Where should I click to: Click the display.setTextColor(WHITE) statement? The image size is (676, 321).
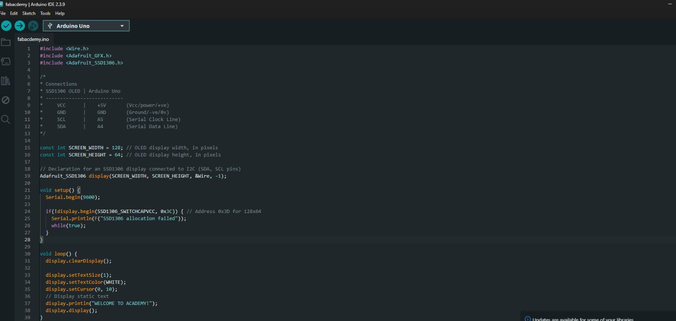tap(86, 282)
